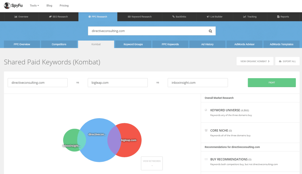Click the Buy Recommendations money icon
Viewport: 302px width, 174px height.
click(x=206, y=159)
